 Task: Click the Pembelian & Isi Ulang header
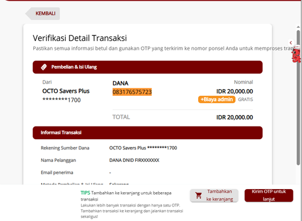(147, 67)
